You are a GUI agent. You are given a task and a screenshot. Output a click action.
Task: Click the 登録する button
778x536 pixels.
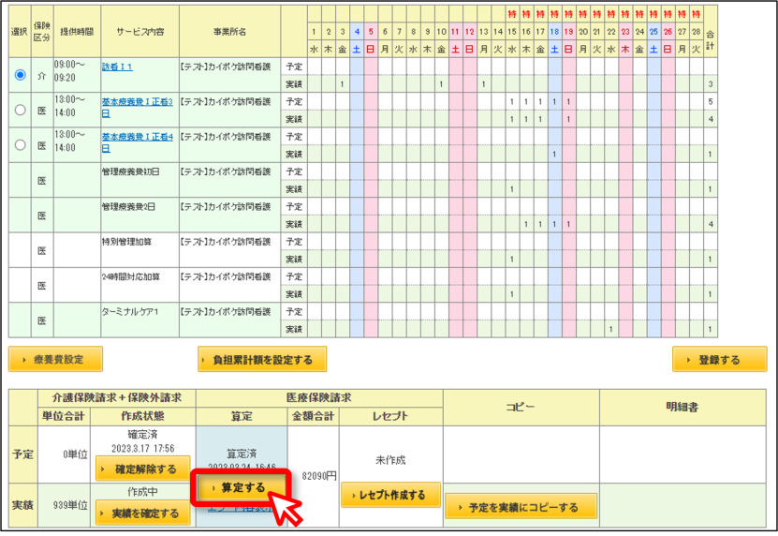[x=719, y=359]
